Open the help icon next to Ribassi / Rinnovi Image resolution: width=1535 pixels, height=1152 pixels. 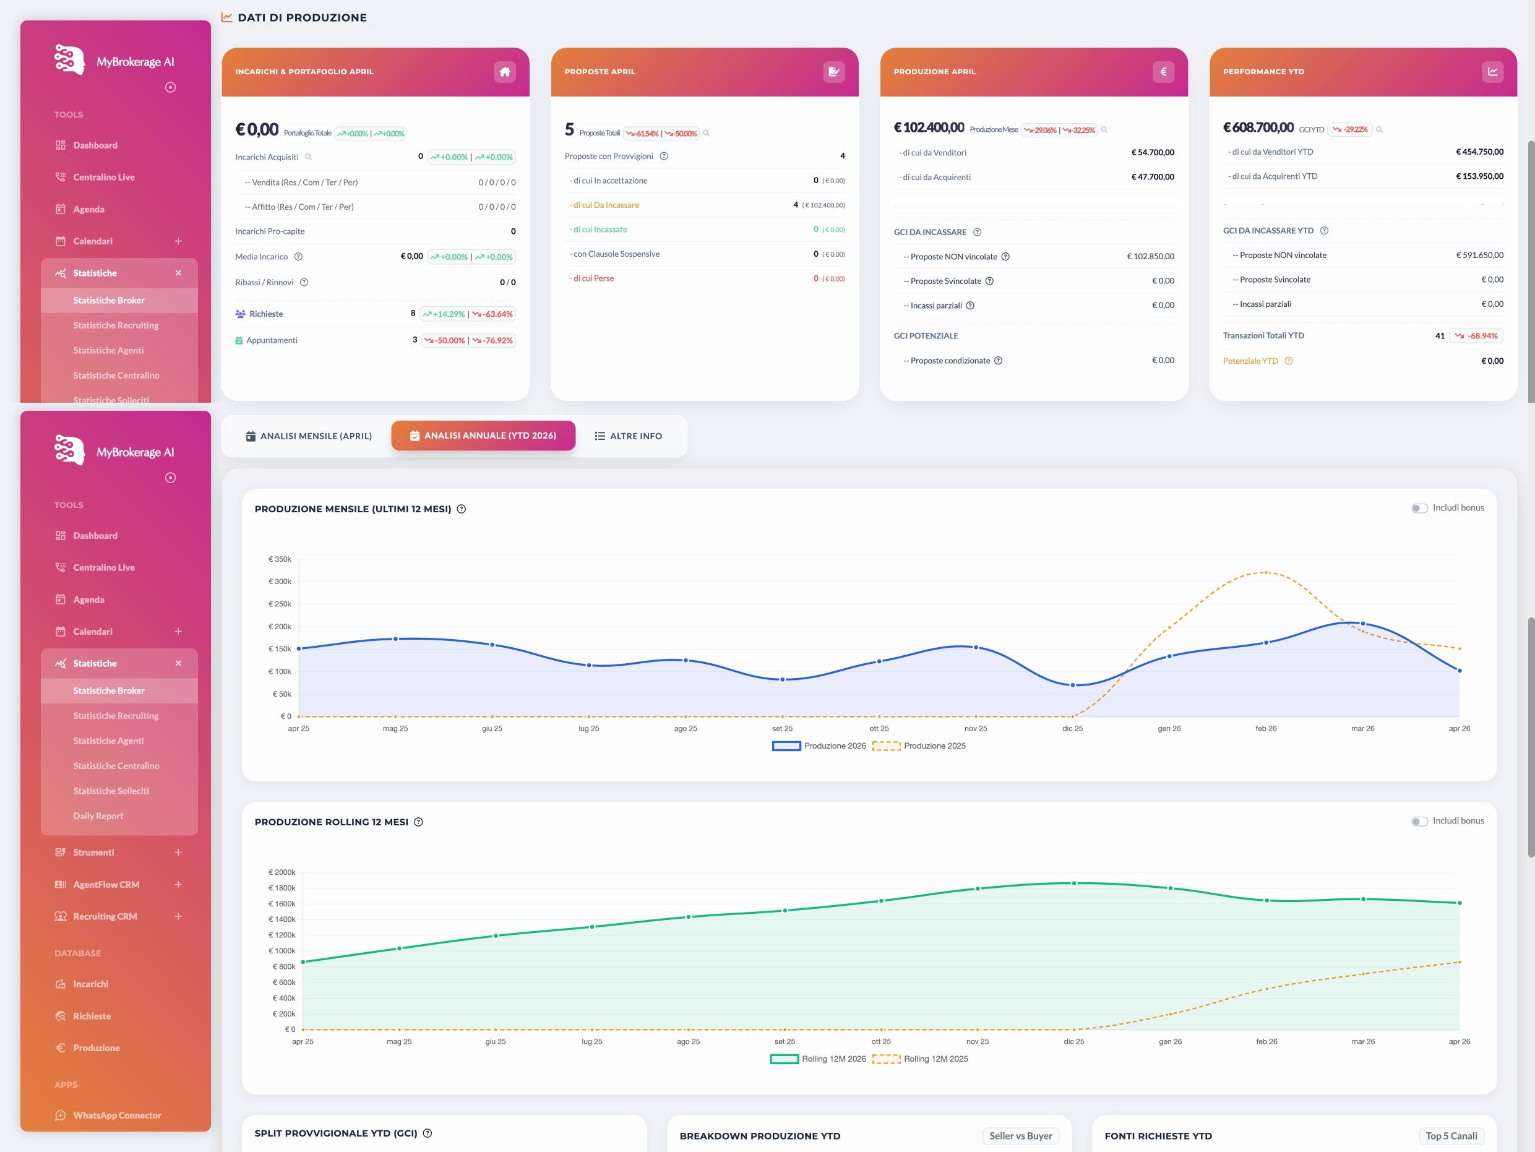[304, 283]
